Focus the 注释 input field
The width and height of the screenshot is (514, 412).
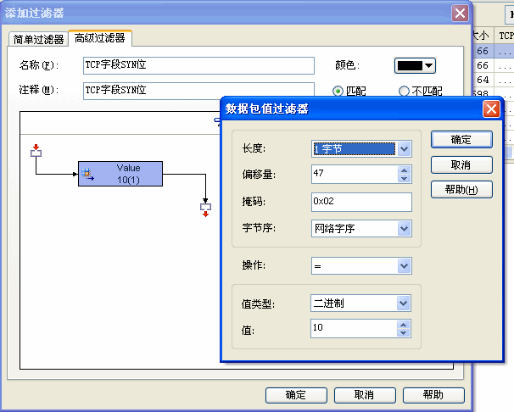198,91
